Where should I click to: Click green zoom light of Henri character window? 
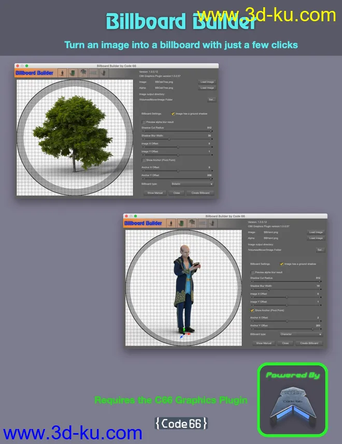click(x=136, y=216)
